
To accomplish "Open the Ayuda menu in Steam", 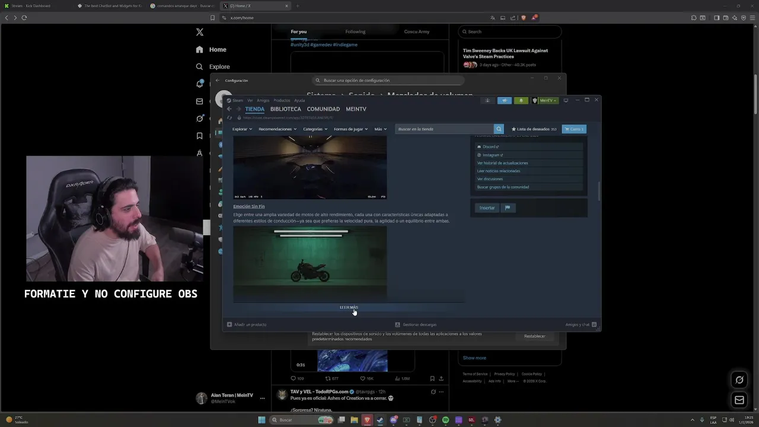I will pyautogui.click(x=299, y=100).
